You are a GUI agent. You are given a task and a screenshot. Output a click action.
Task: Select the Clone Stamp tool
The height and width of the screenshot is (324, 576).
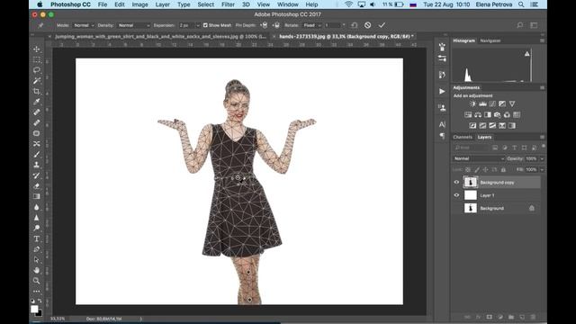click(37, 165)
